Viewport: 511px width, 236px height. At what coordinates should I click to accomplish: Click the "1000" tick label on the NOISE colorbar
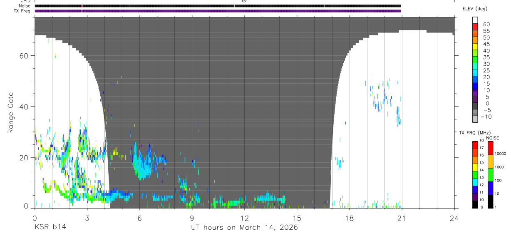tap(500, 167)
